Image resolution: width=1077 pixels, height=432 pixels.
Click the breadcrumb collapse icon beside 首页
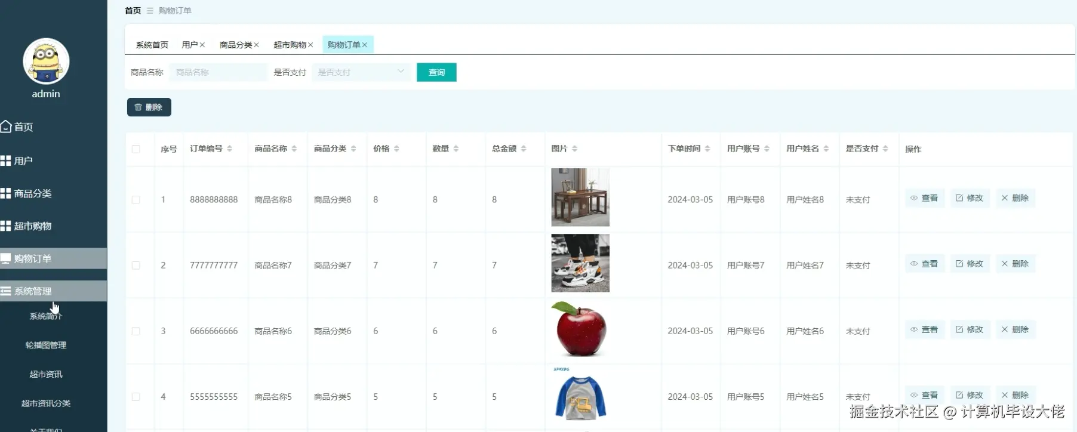click(x=150, y=11)
